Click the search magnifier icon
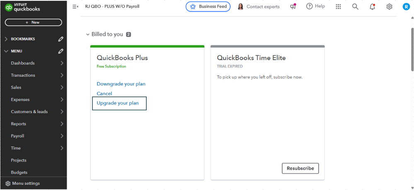The height and width of the screenshot is (190, 414). pos(355,7)
